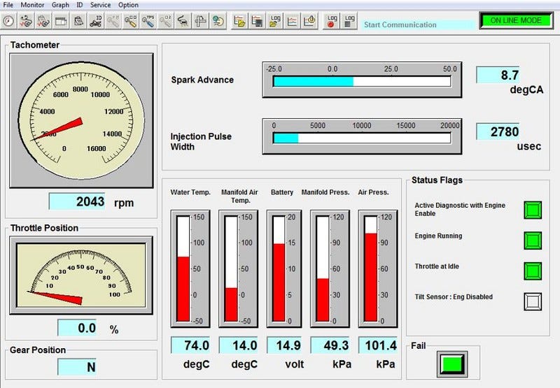This screenshot has height=388, width=560.
Task: Open the motorcycle ID toolbar icon
Action: pos(96,21)
